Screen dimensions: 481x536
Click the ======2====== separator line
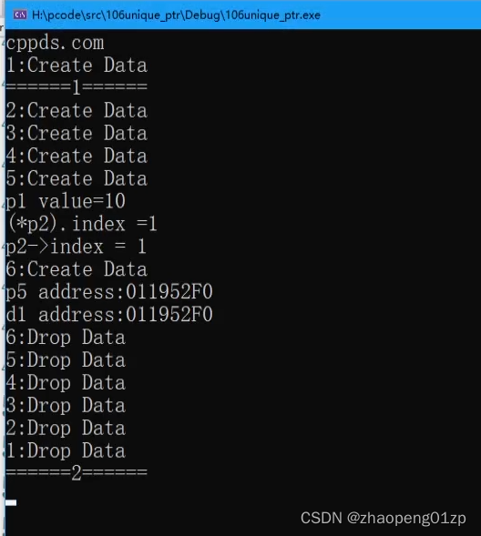77,473
